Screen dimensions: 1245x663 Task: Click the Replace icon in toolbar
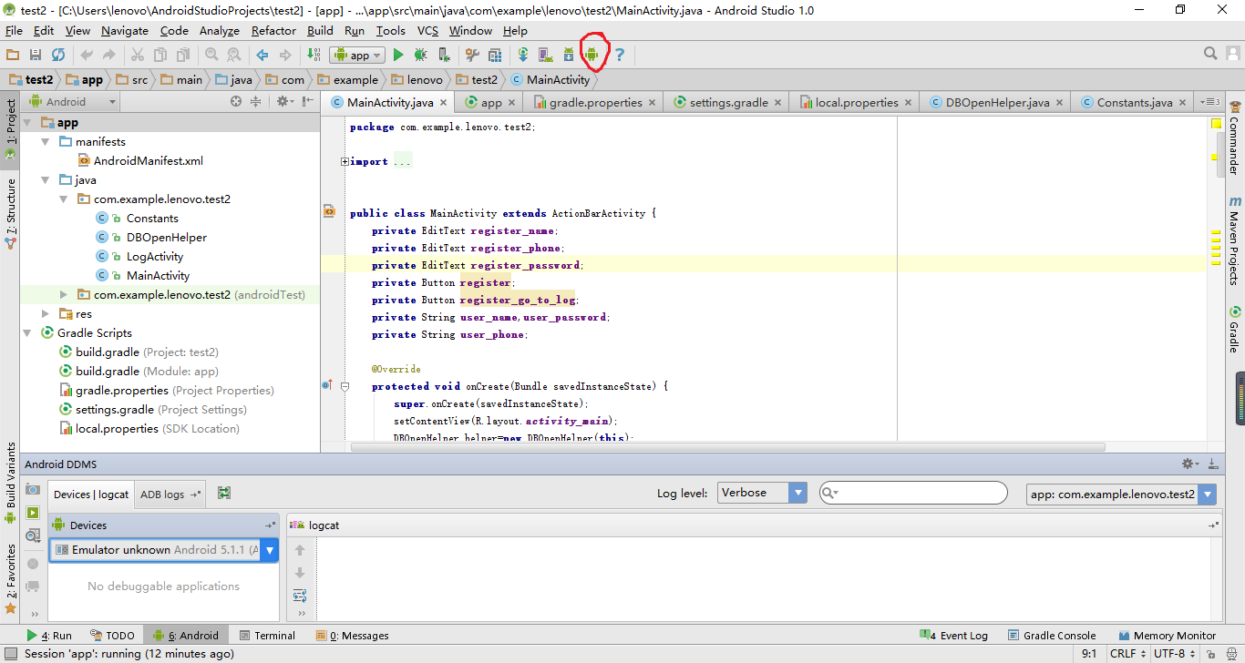click(234, 55)
